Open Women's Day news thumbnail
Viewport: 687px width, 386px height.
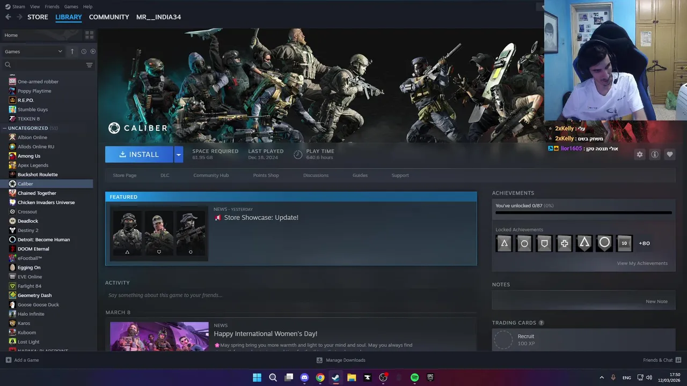[x=159, y=337]
